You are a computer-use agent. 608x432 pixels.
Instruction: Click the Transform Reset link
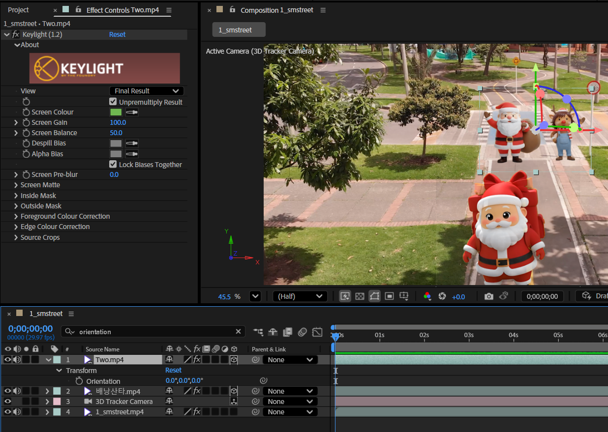click(x=173, y=370)
